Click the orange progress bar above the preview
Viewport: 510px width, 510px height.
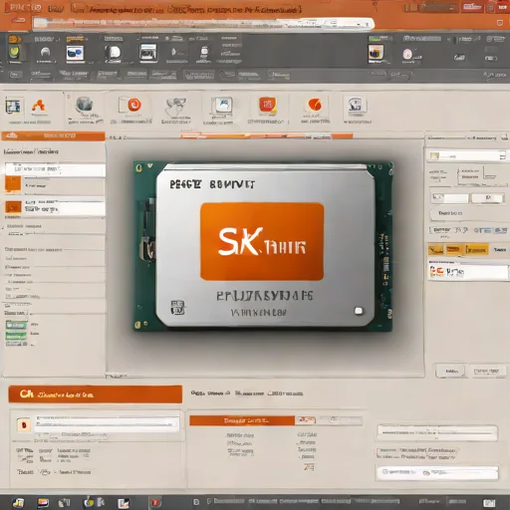266,135
